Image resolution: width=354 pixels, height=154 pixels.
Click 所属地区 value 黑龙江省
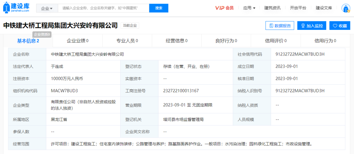(59, 120)
